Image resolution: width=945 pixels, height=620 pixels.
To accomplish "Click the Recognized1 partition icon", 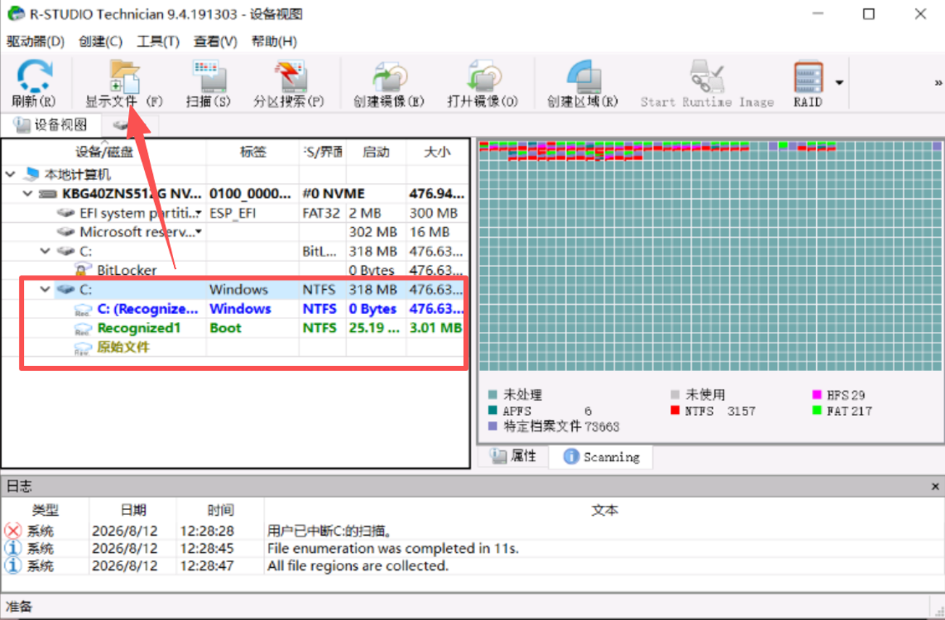I will pyautogui.click(x=83, y=328).
